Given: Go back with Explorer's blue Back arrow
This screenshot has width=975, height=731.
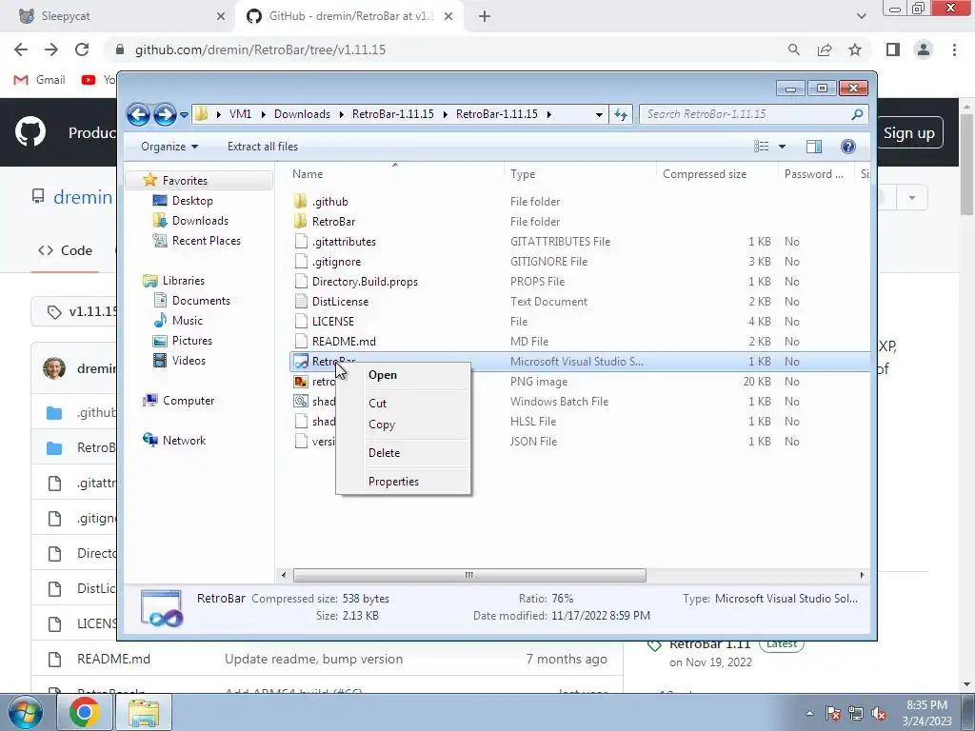Looking at the screenshot, I should click(138, 114).
